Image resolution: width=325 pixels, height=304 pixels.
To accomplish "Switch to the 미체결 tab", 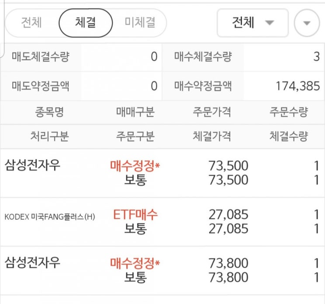I will tap(140, 22).
